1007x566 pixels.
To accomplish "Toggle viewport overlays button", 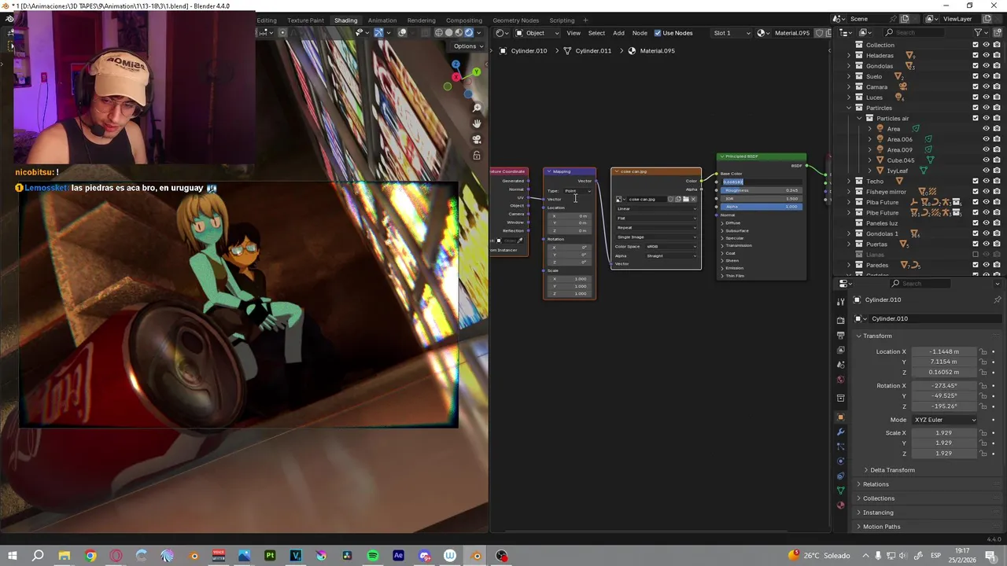I will tap(402, 32).
